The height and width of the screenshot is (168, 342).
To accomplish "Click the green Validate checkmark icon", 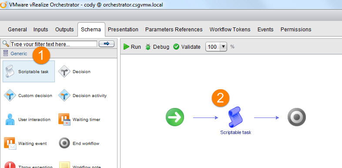I will [x=176, y=47].
